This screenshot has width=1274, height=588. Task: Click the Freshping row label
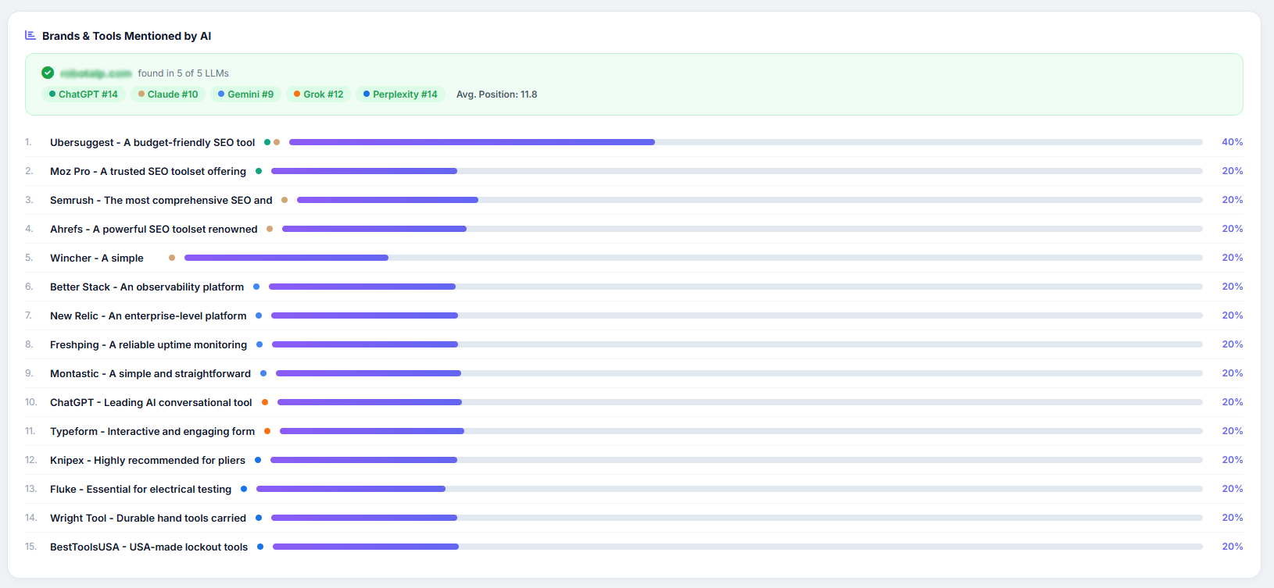tap(149, 344)
